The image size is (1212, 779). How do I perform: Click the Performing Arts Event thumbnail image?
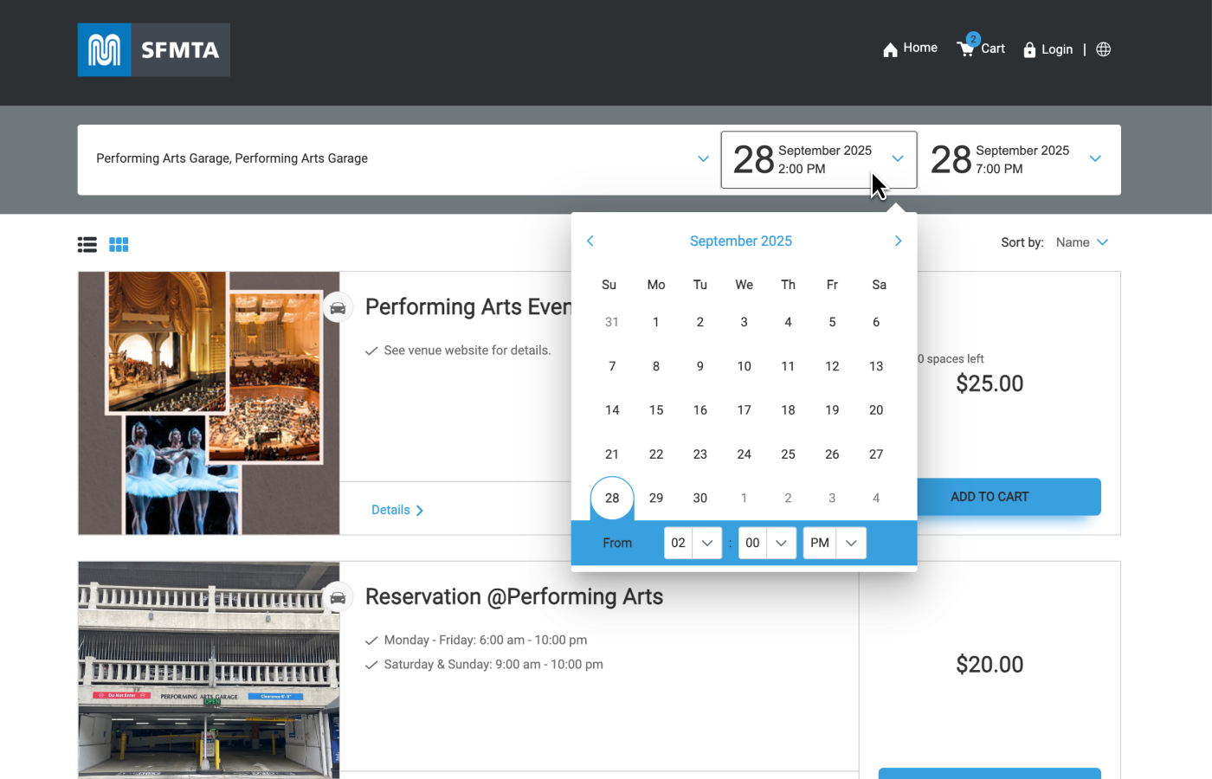pos(209,402)
